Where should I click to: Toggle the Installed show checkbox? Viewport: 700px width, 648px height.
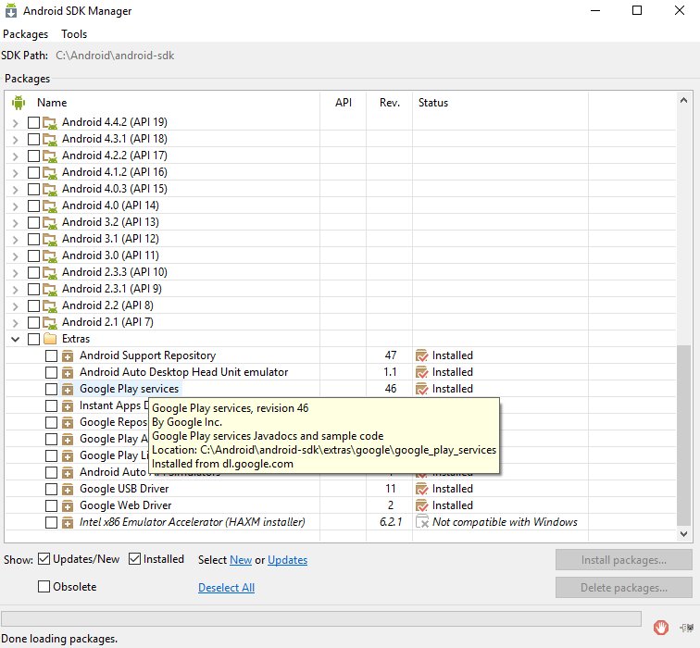[x=134, y=559]
